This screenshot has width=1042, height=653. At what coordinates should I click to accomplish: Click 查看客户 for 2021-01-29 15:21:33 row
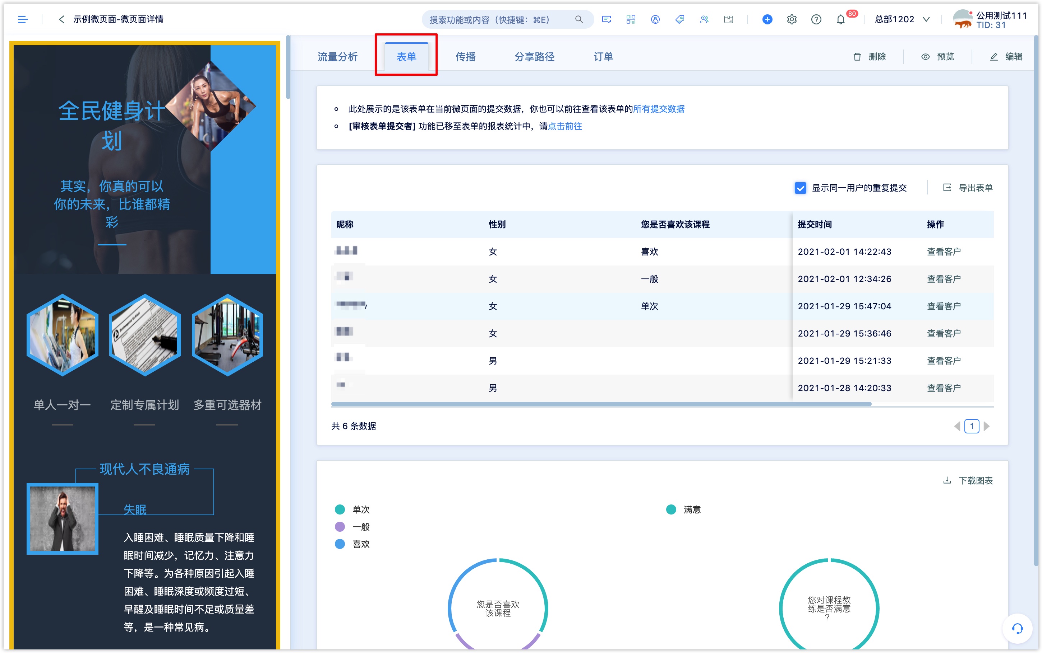pos(944,360)
